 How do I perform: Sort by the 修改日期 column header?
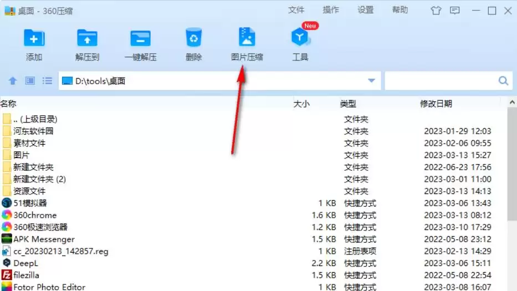pos(436,104)
